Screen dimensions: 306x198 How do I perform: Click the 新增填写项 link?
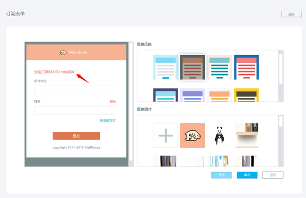click(107, 121)
